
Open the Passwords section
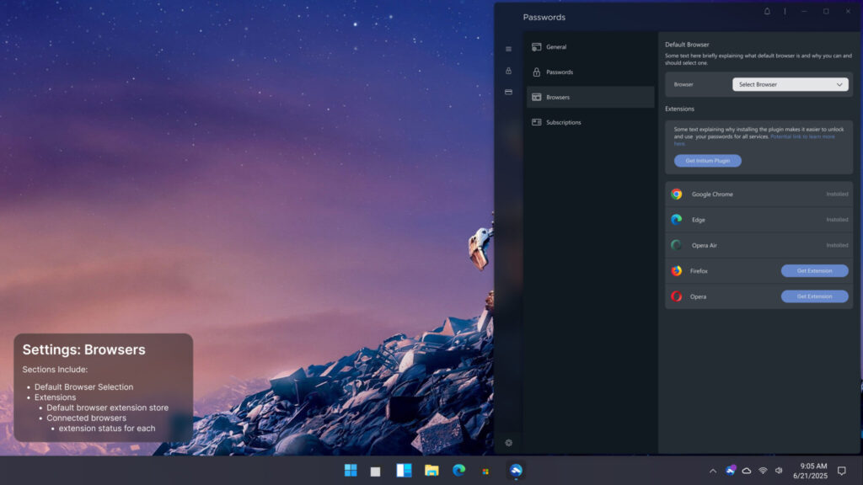[x=559, y=72]
